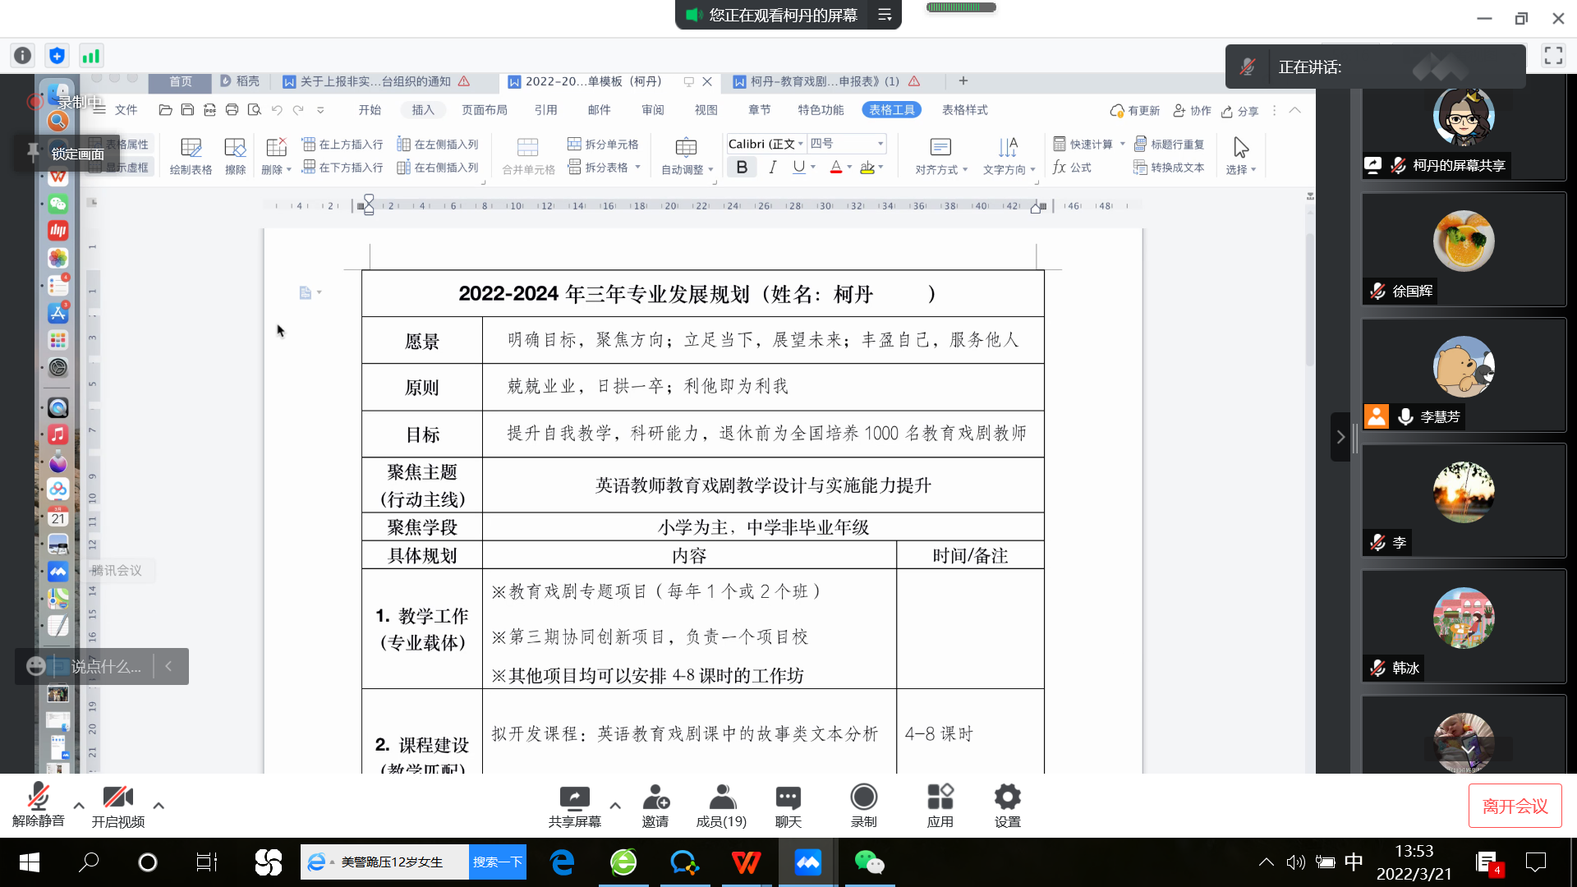1577x887 pixels.
Task: Click 在右侧插入列 button
Action: click(438, 168)
